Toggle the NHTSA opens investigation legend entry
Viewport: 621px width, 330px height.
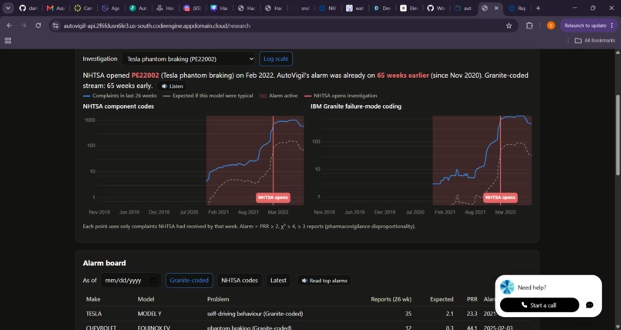341,96
